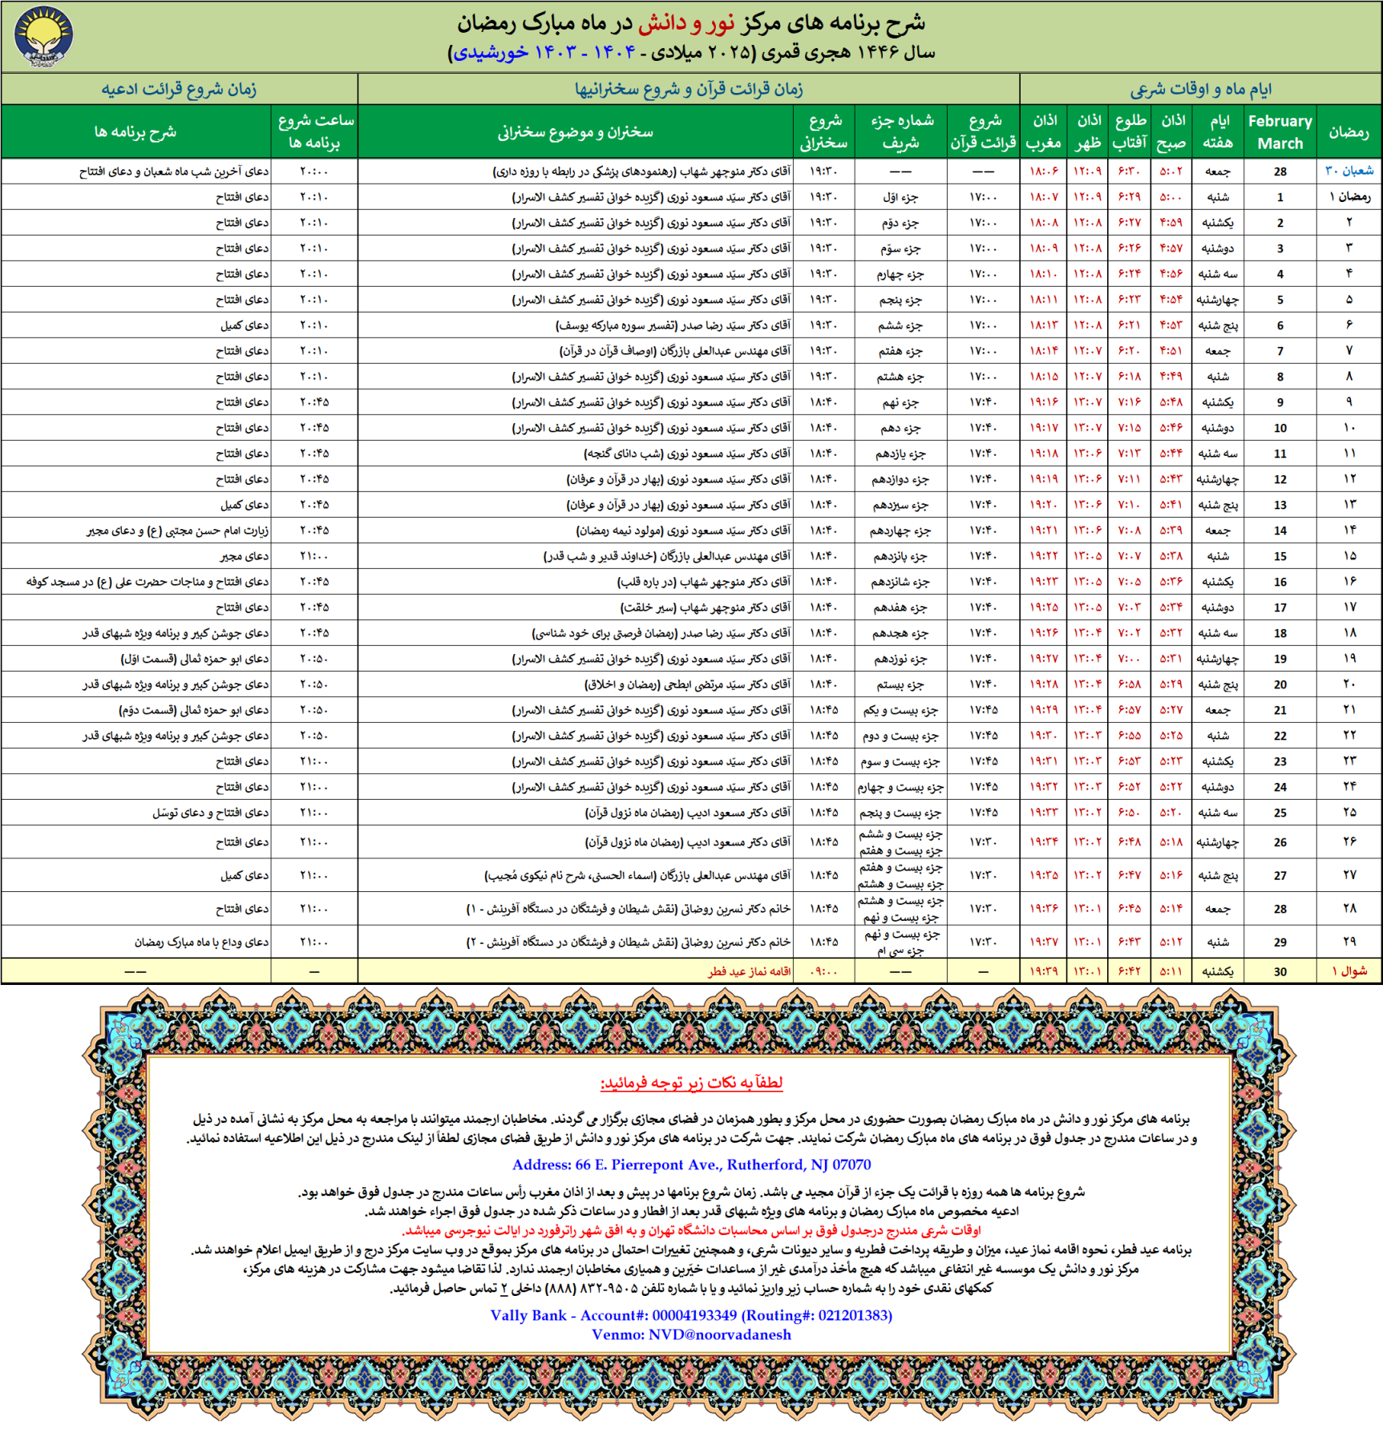Click the 'جزء اوّل' cell
Image resolution: width=1383 pixels, height=1437 pixels.
901,196
